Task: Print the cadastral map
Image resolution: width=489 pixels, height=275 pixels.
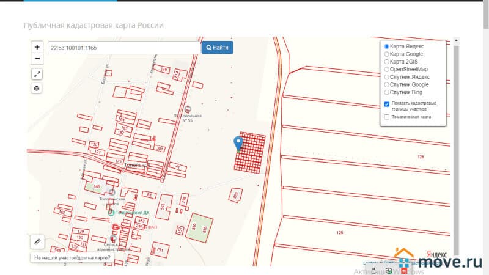Action: (x=37, y=88)
